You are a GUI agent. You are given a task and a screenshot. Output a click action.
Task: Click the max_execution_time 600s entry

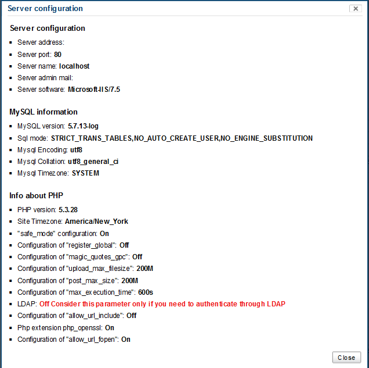[85, 292]
